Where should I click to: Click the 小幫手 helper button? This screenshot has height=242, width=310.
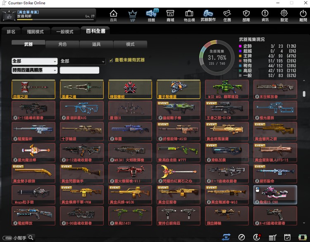19,237
